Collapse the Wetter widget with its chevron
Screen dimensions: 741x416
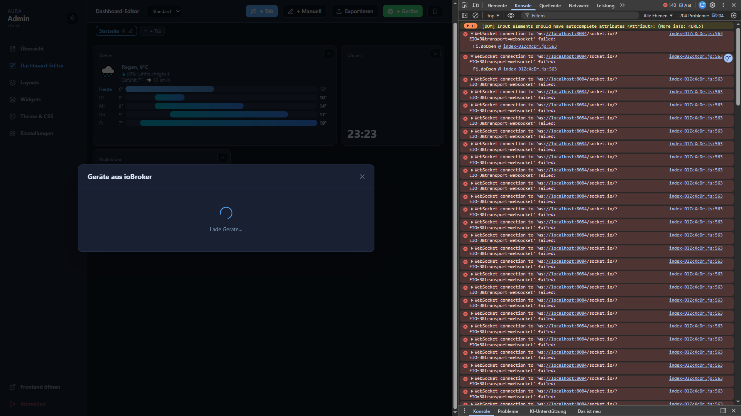click(328, 54)
